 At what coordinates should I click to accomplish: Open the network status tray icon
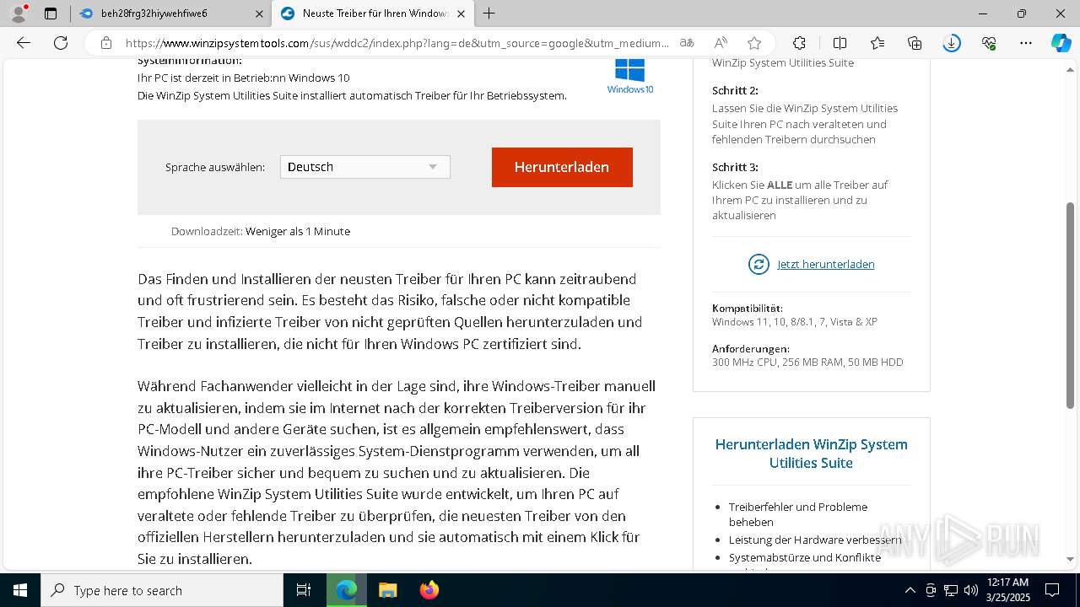coord(951,590)
